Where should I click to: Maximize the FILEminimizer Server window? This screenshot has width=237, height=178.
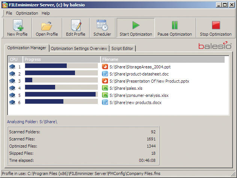(x=225, y=5)
